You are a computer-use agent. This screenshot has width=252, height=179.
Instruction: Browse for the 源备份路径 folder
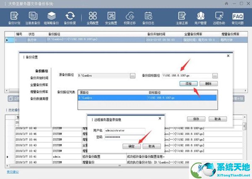[x=133, y=76]
